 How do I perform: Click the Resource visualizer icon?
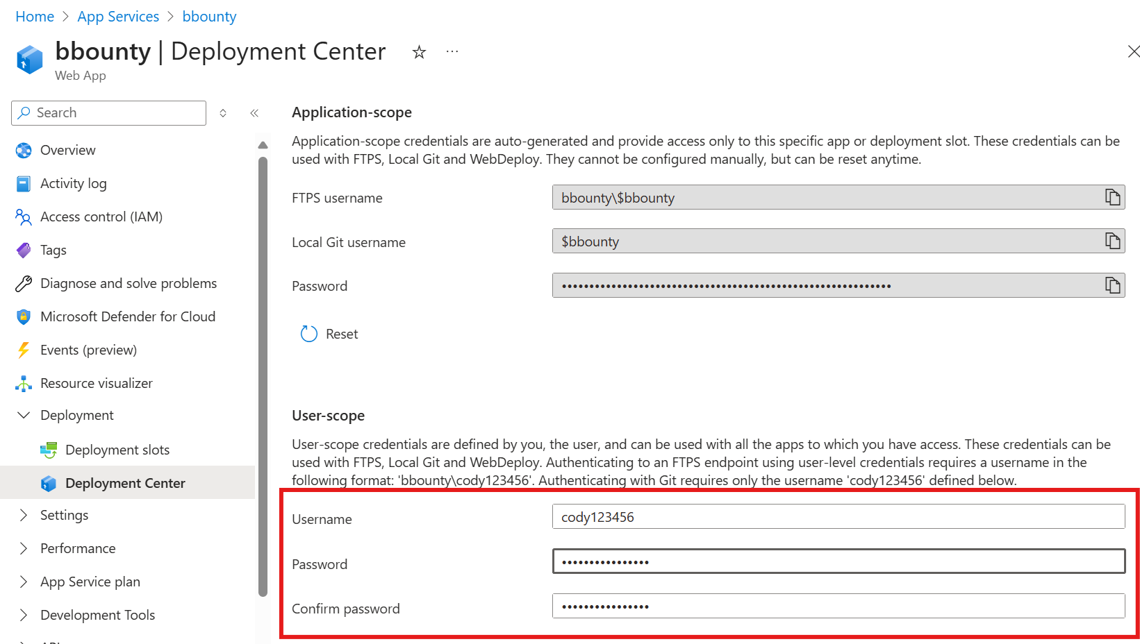click(24, 384)
